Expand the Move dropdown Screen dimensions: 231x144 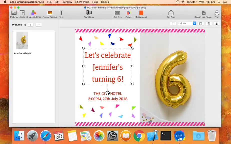point(187,23)
